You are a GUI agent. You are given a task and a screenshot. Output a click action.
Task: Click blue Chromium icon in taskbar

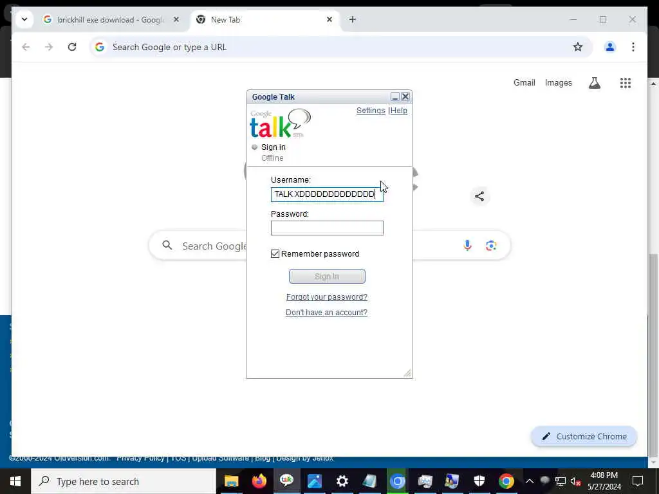(x=397, y=481)
